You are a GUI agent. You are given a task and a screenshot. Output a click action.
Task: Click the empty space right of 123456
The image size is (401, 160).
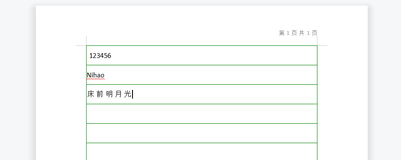tap(214, 56)
